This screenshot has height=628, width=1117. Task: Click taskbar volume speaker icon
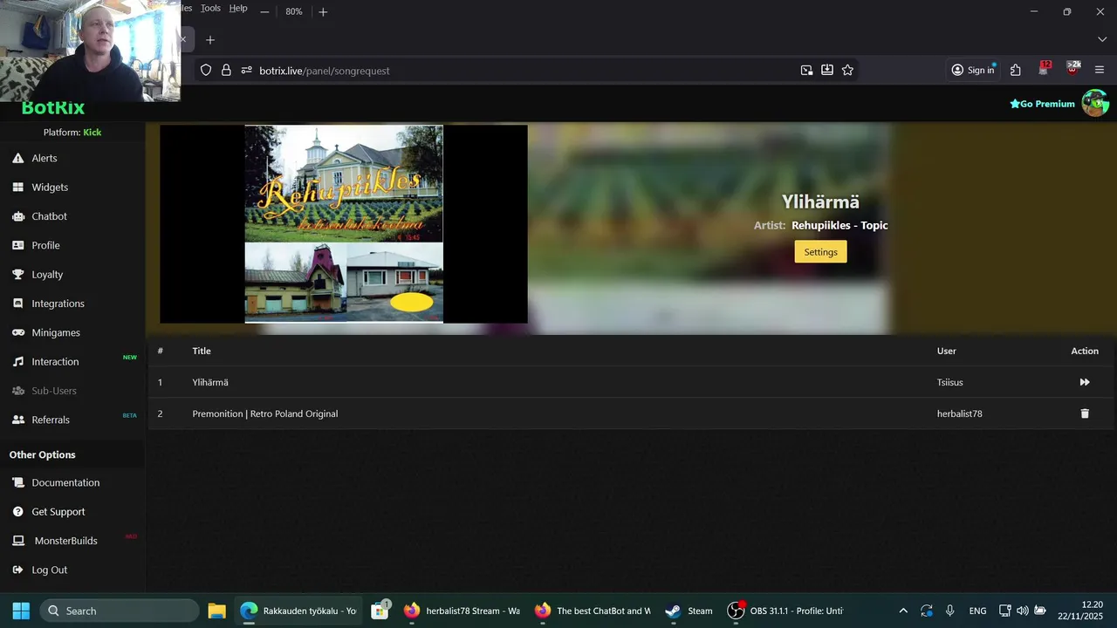tap(1023, 611)
